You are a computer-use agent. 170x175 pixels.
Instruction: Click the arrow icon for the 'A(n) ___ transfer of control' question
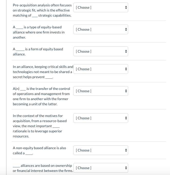click(126, 91)
